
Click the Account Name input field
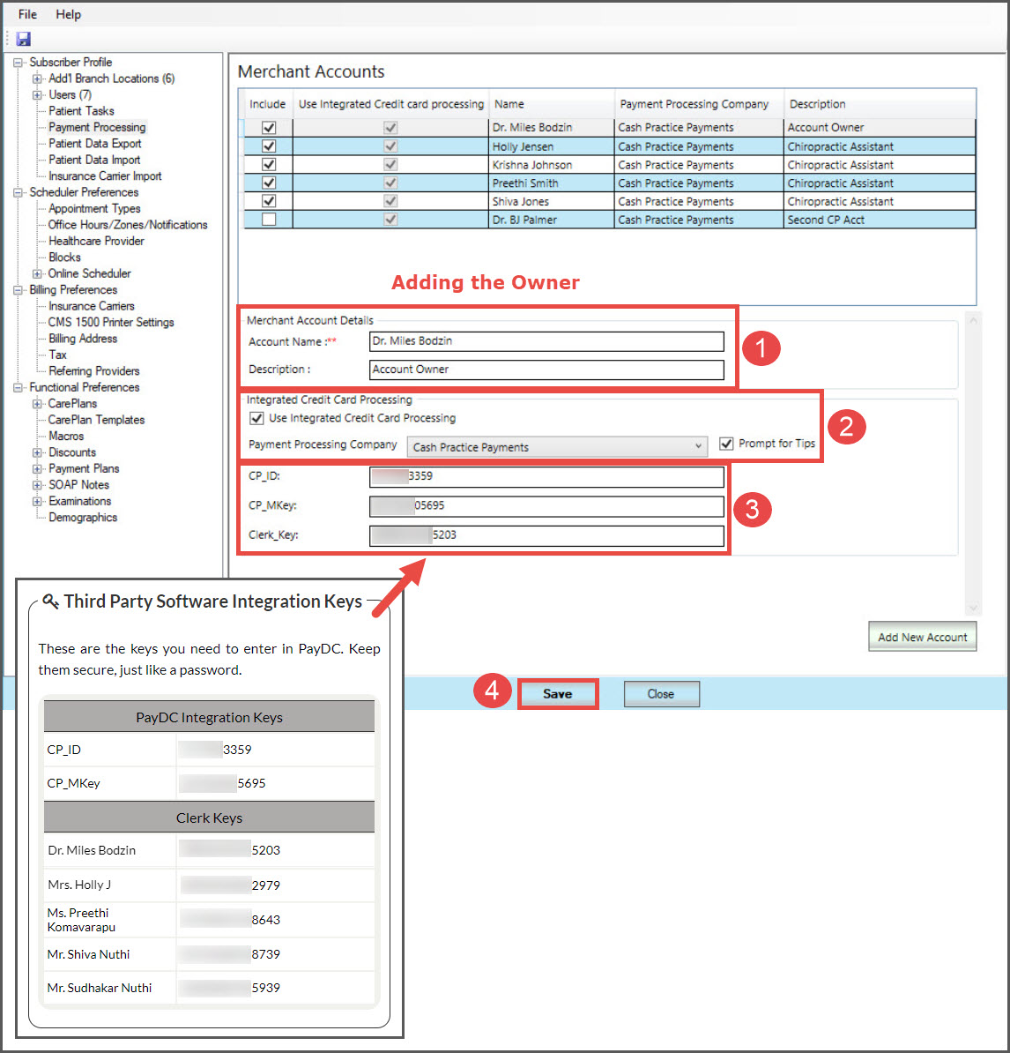coord(546,341)
